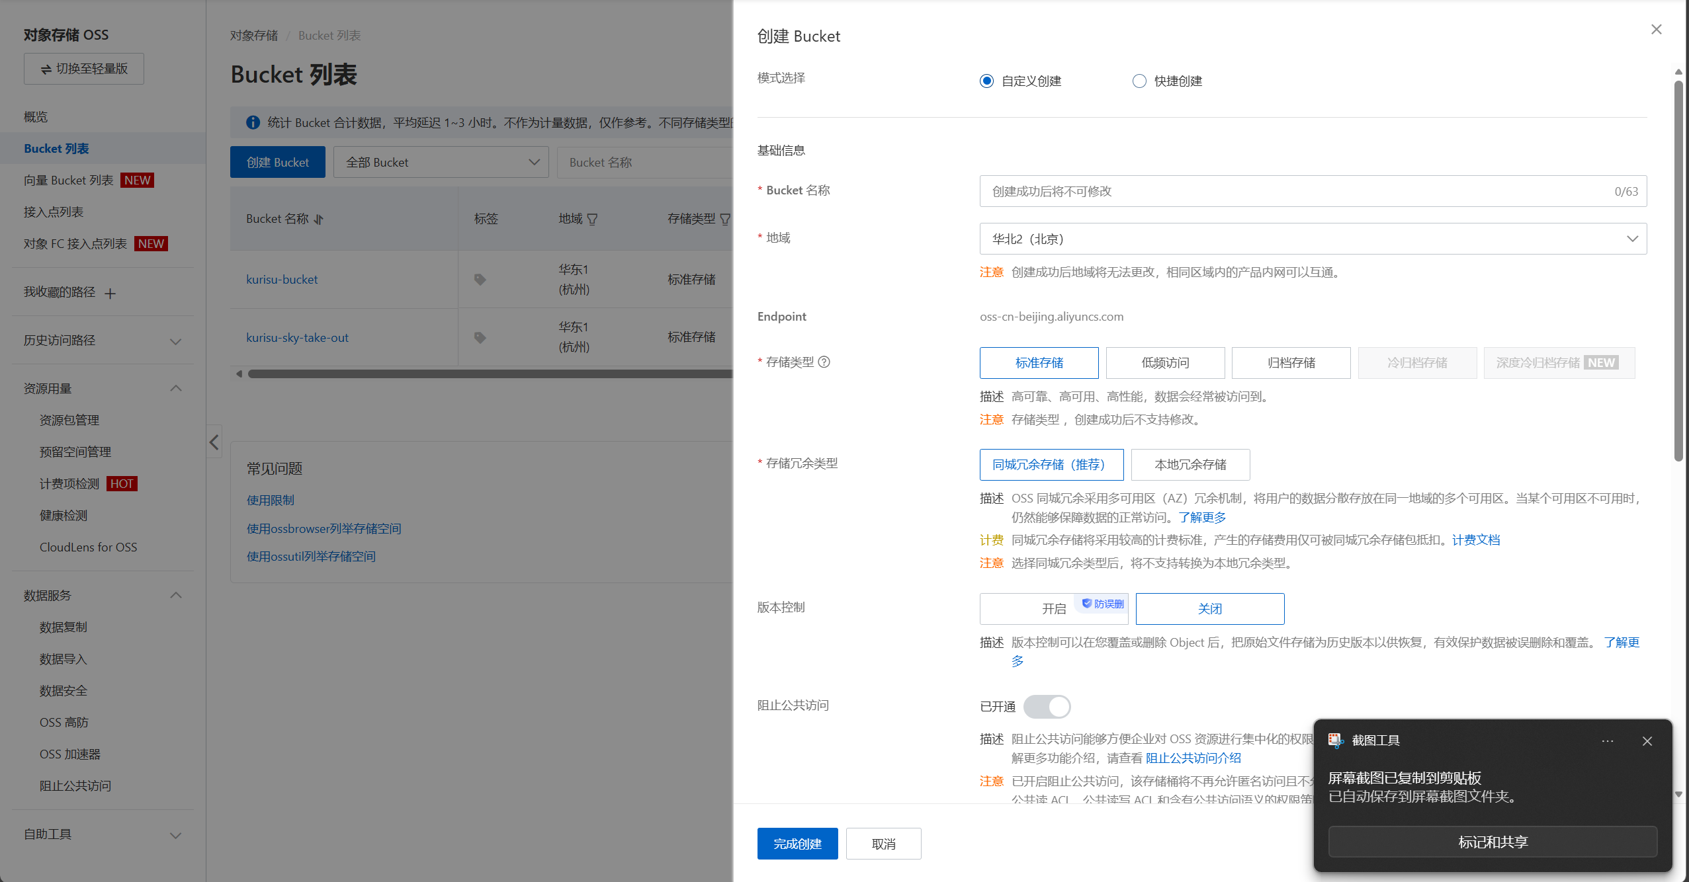Select the 自定义创建 radio button
This screenshot has width=1689, height=882.
point(986,81)
